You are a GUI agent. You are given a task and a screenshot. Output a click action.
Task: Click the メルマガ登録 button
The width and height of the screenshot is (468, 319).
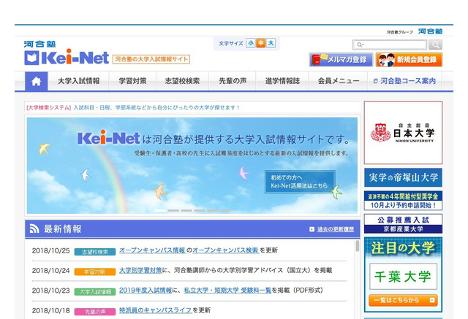point(341,60)
